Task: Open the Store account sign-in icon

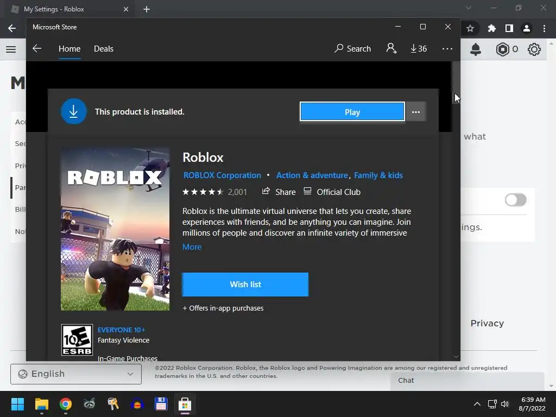Action: [x=391, y=48]
